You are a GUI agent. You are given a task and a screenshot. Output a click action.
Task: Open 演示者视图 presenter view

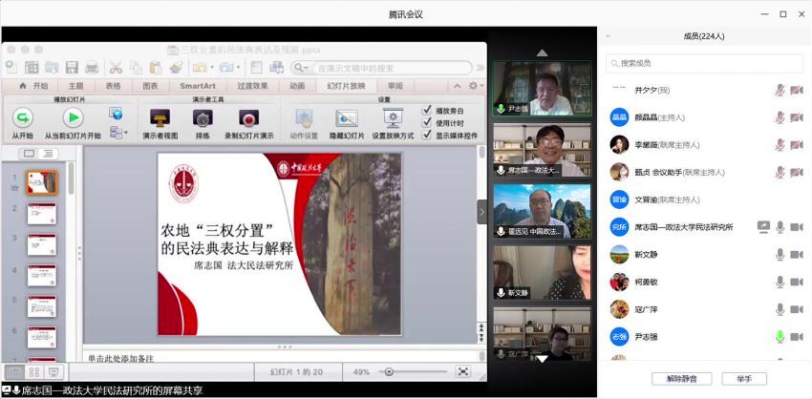(160, 118)
